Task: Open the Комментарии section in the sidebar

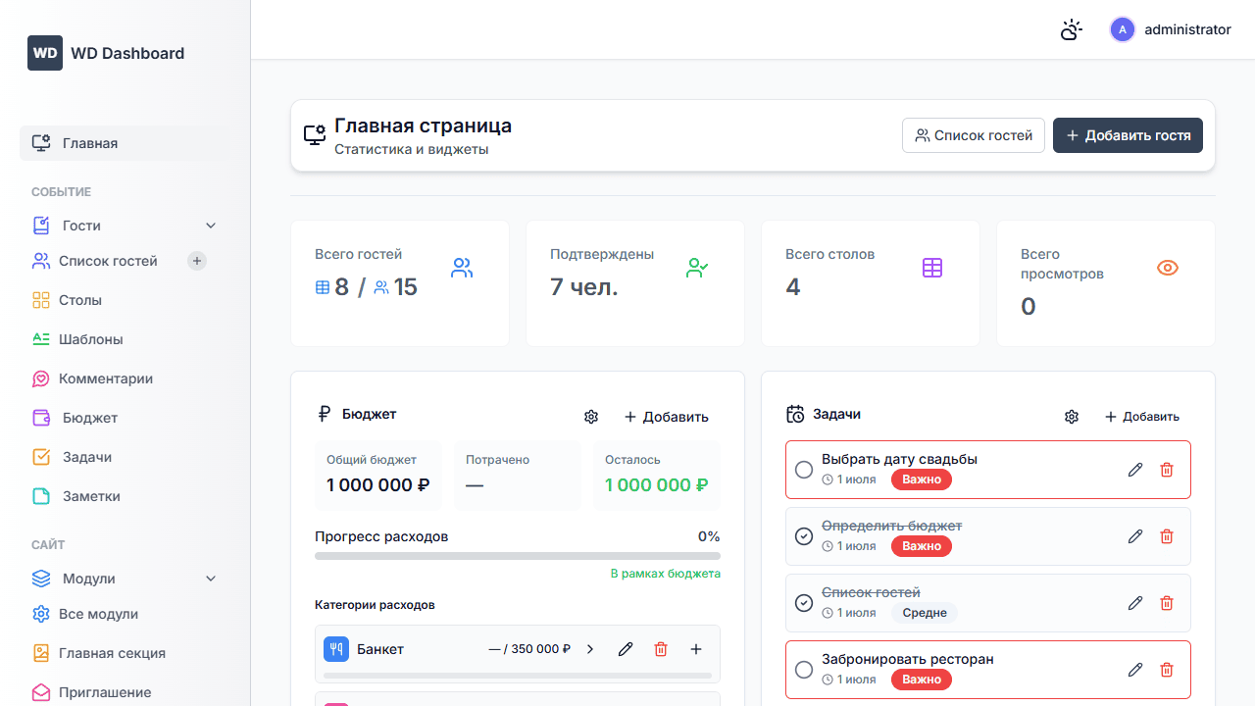Action: (x=106, y=378)
